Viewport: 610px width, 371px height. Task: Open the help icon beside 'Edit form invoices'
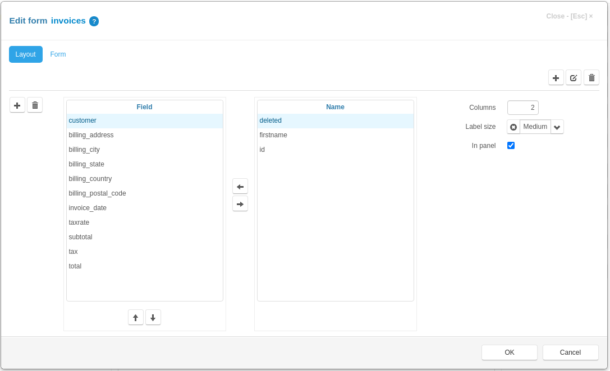coord(94,21)
